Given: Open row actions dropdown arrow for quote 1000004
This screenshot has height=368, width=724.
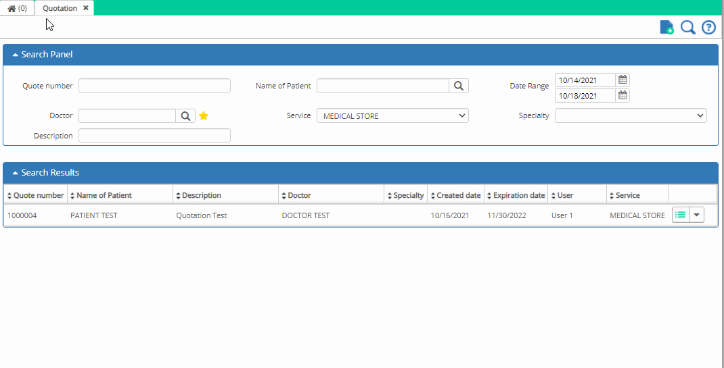Looking at the screenshot, I should click(697, 215).
